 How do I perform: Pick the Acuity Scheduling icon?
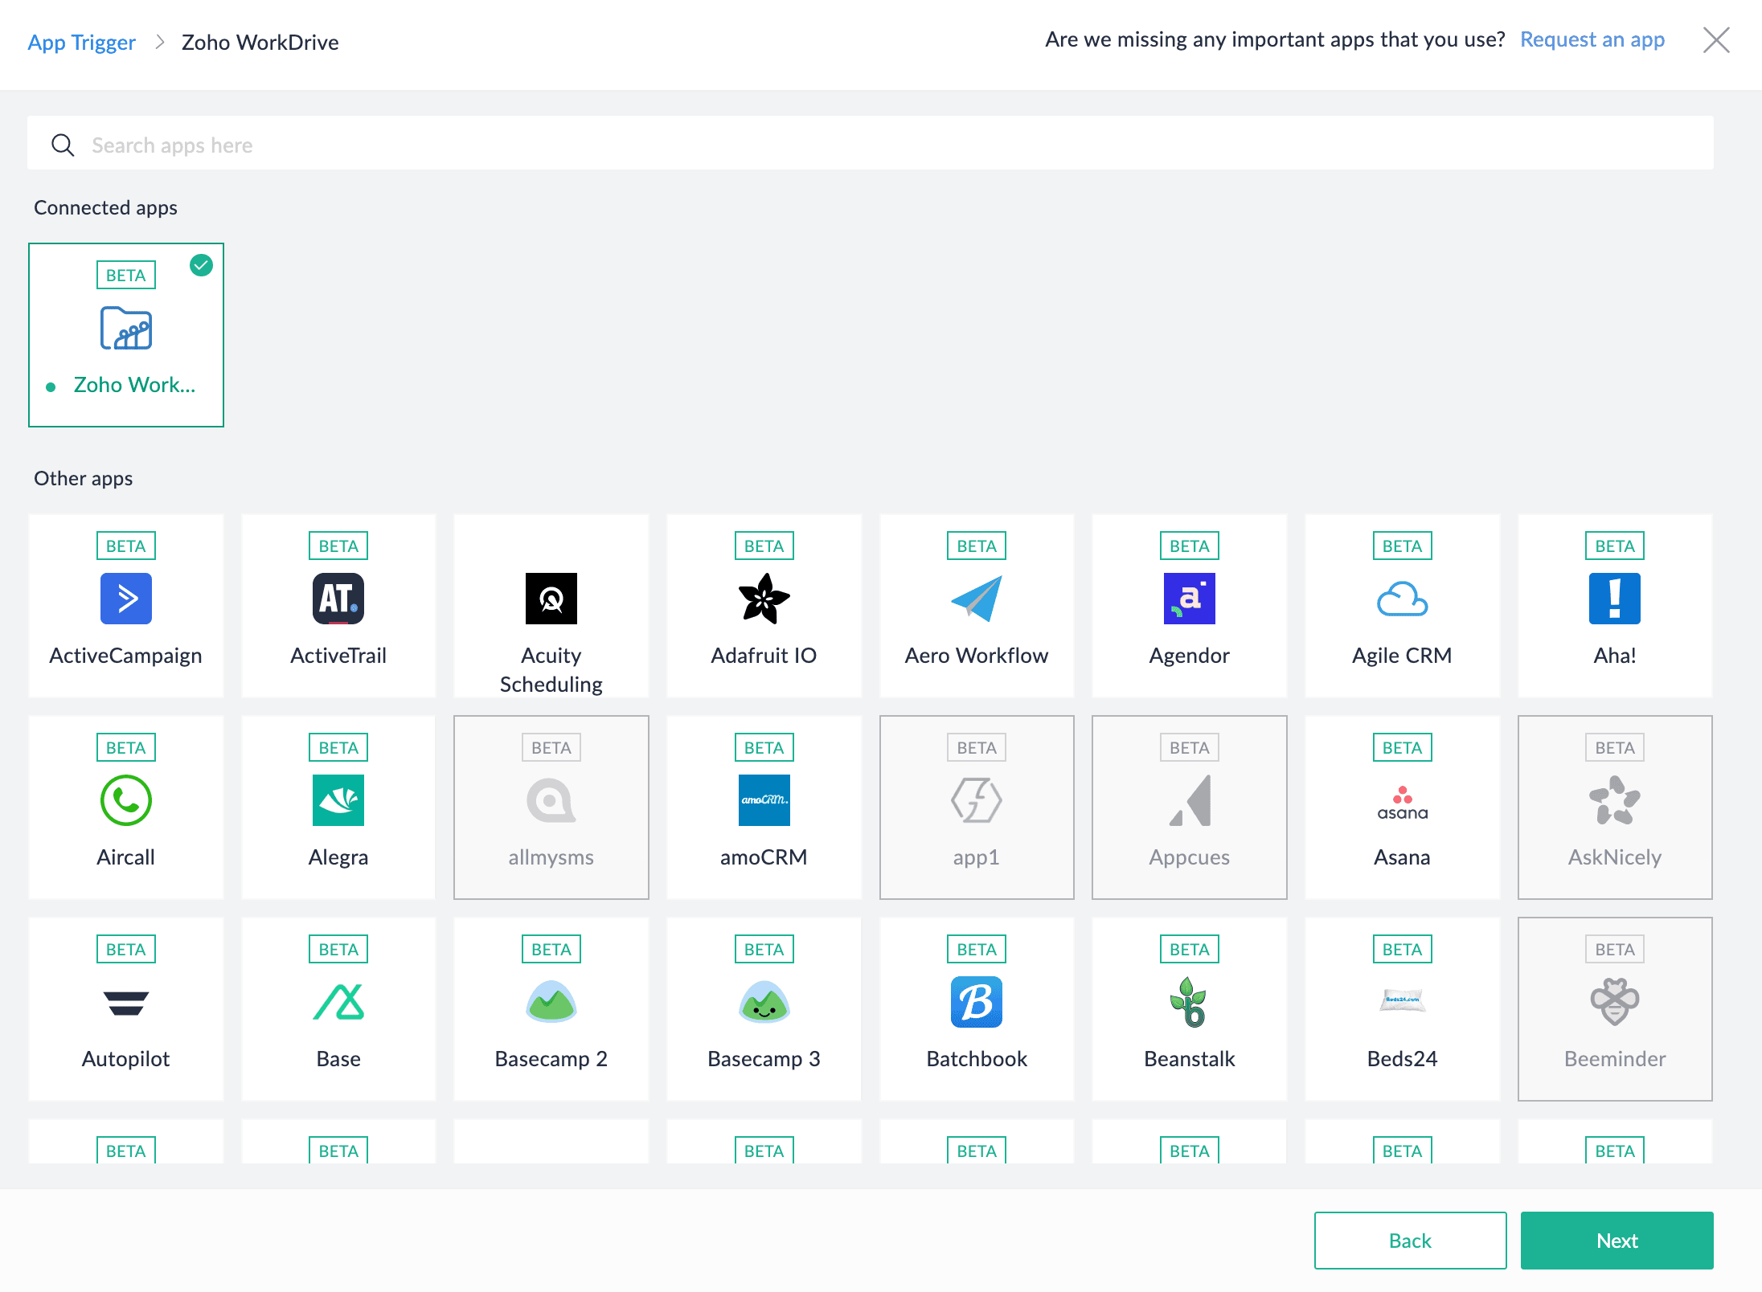[551, 599]
